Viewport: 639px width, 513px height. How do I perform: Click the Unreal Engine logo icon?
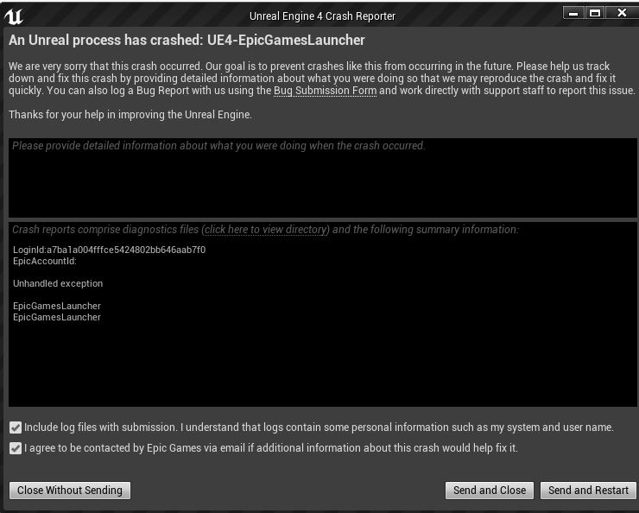13,16
